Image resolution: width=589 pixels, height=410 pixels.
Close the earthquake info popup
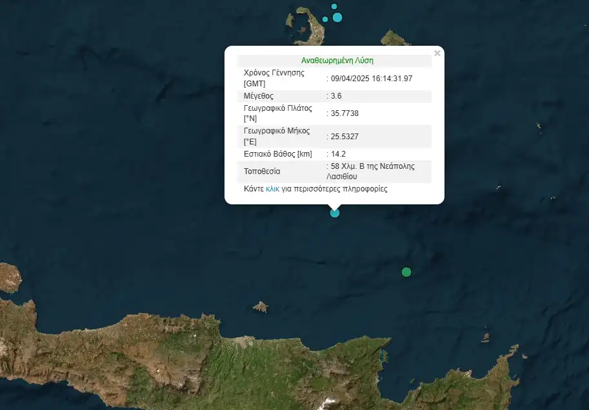[x=437, y=54]
